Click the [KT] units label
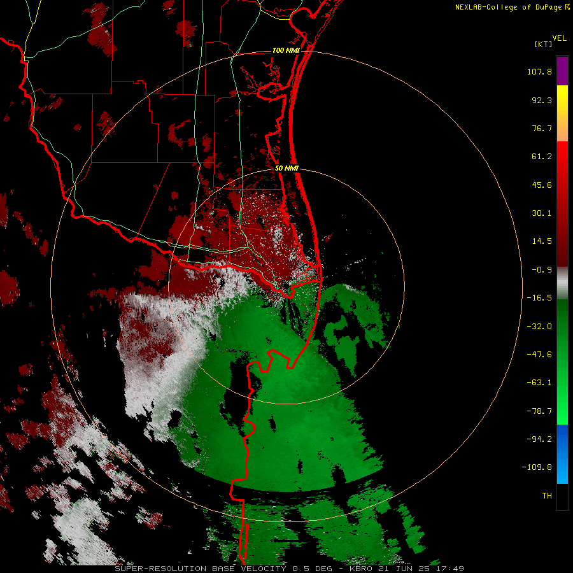Screen dimensions: 573x573 click(x=544, y=44)
